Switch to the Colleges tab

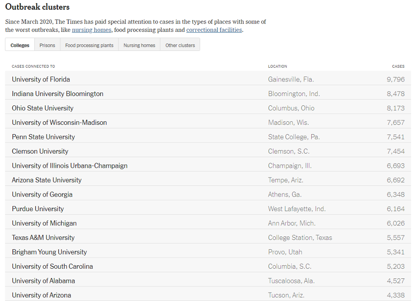point(20,45)
